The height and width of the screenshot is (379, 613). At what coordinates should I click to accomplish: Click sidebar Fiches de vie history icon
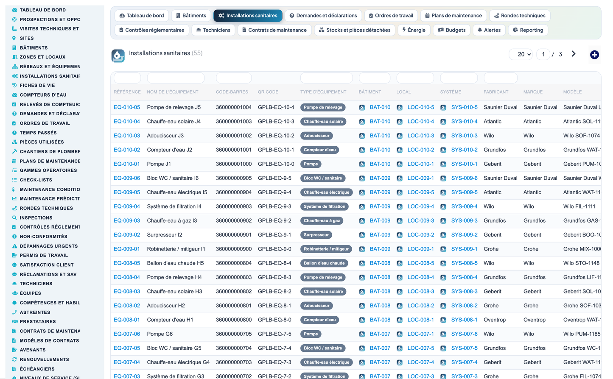(x=14, y=85)
